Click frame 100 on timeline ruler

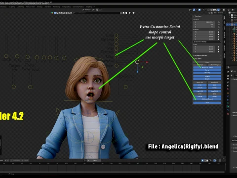[66, 164]
